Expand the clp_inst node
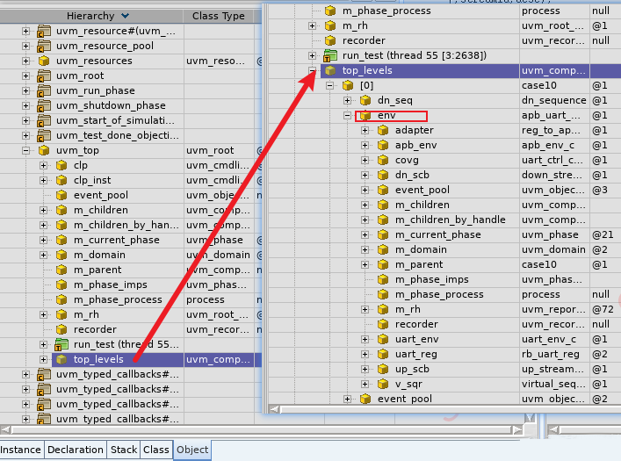This screenshot has height=461, width=621. click(43, 181)
